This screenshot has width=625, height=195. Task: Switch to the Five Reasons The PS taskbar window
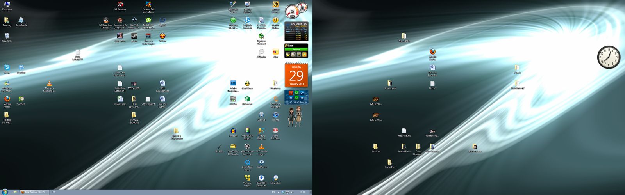click(x=34, y=192)
